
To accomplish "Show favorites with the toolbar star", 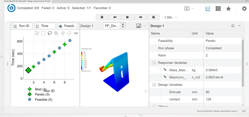I will pos(229,9).
